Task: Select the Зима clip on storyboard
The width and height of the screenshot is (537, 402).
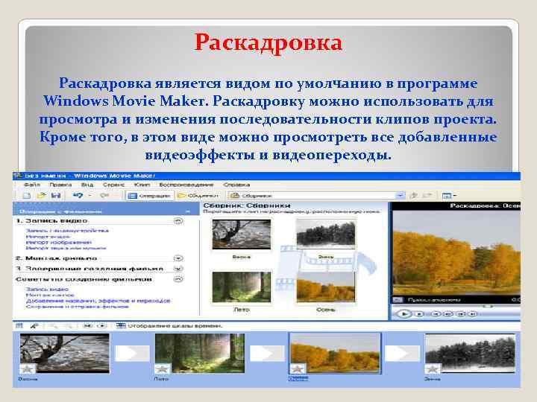Action: [470, 353]
